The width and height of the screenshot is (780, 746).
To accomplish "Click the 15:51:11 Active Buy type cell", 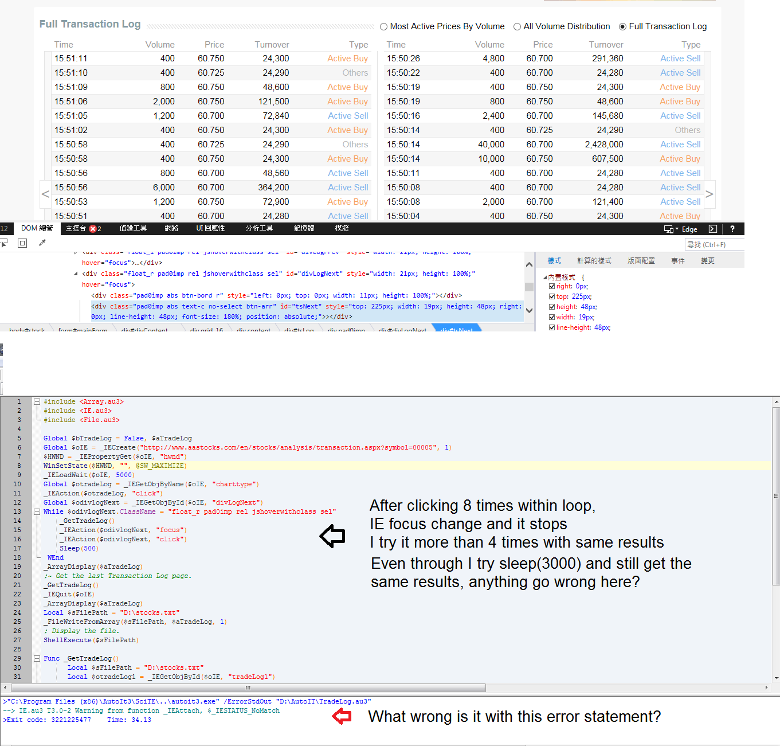I will tap(347, 58).
